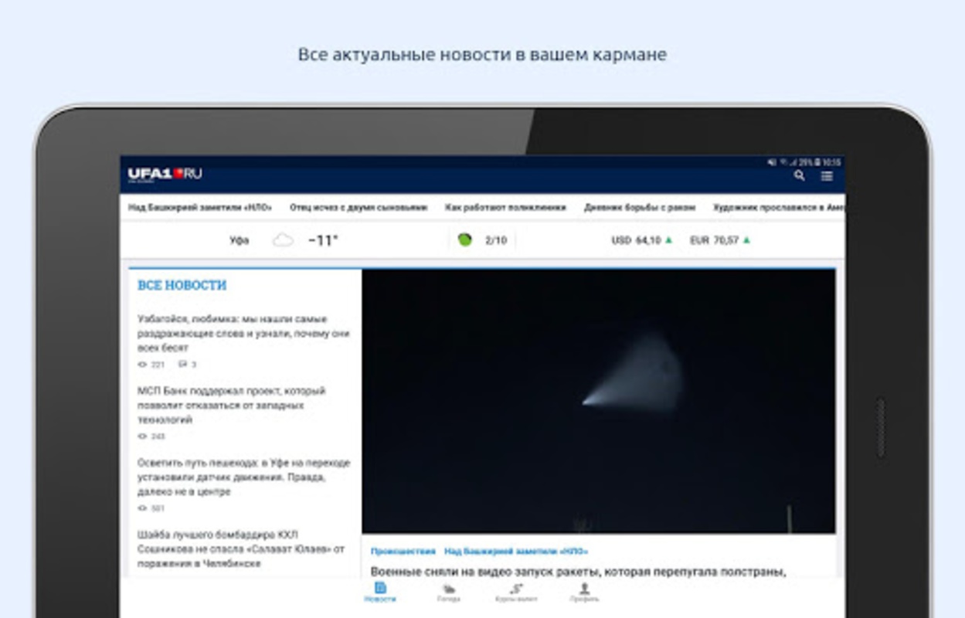Switch to the Погода bottom tab
The height and width of the screenshot is (618, 965).
[448, 593]
